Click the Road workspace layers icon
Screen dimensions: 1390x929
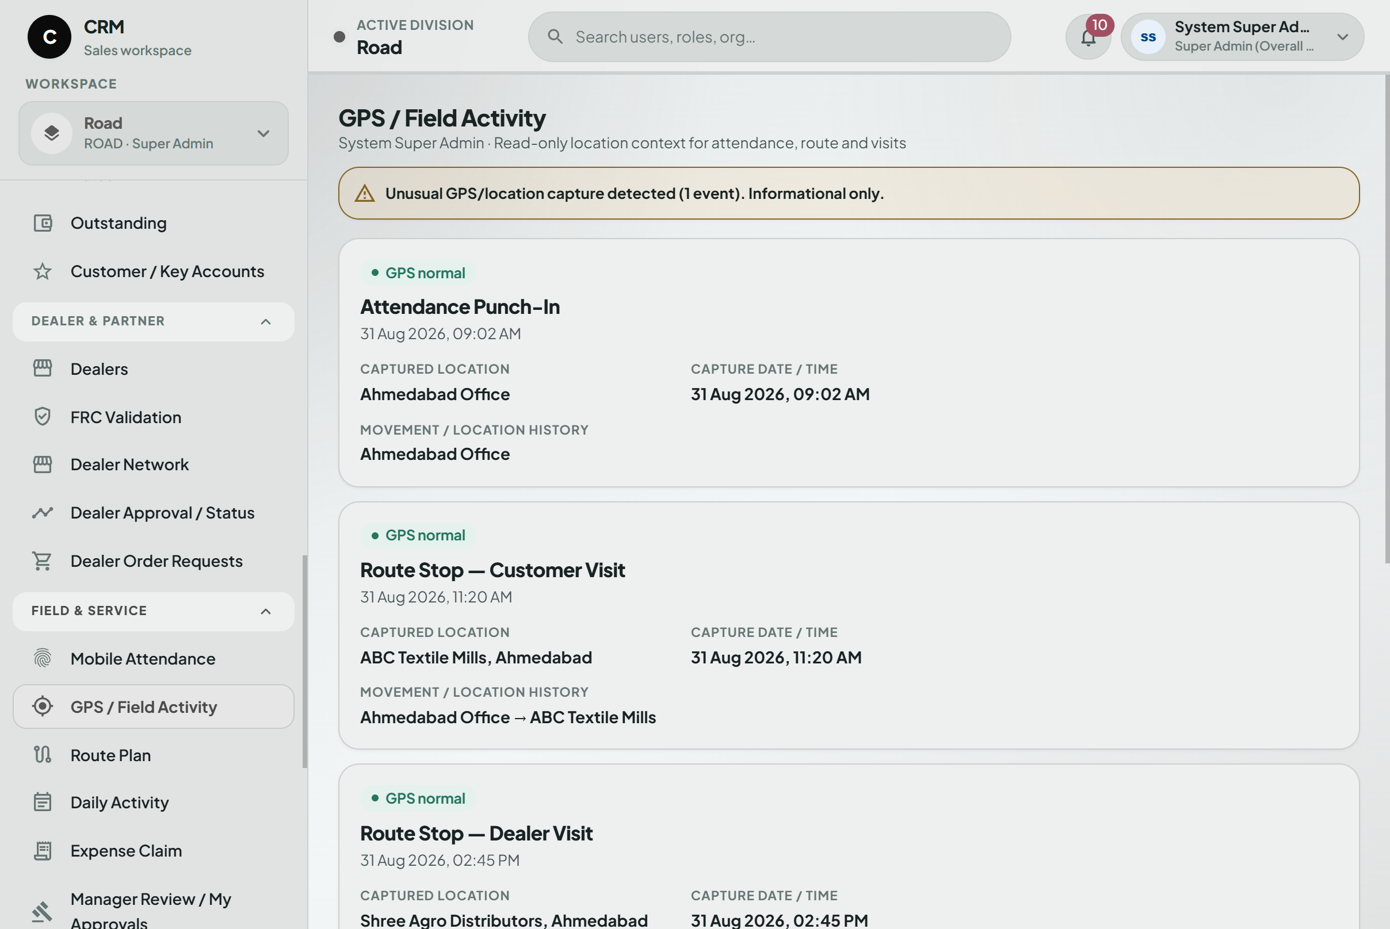(52, 133)
